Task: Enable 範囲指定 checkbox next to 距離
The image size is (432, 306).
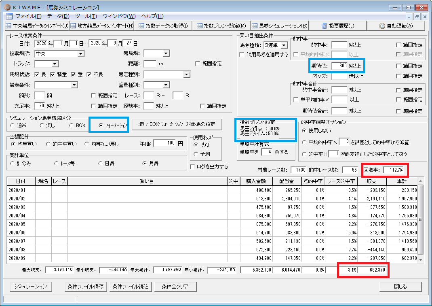Action: coord(198,64)
